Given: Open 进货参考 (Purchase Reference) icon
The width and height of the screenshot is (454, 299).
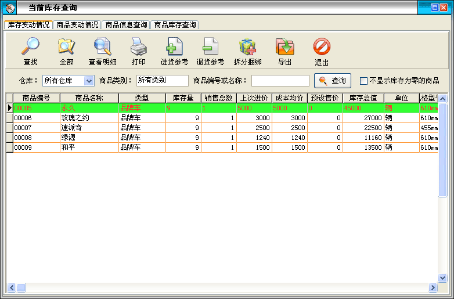Looking at the screenshot, I should click(x=174, y=47).
